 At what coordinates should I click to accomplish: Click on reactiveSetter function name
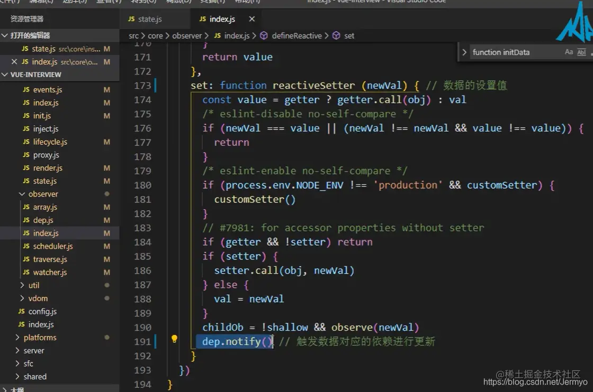(x=313, y=86)
